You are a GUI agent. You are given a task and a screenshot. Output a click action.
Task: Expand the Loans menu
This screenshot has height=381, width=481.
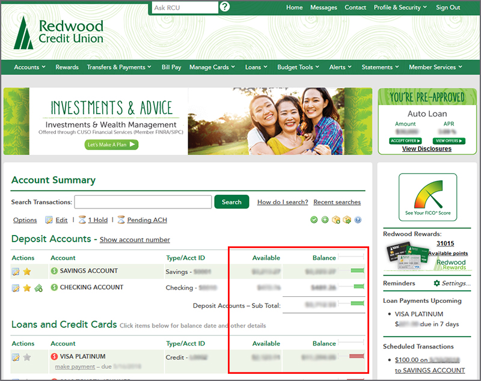[256, 67]
